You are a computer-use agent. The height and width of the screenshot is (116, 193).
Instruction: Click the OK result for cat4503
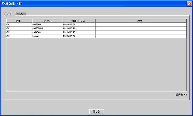[x=19, y=32]
